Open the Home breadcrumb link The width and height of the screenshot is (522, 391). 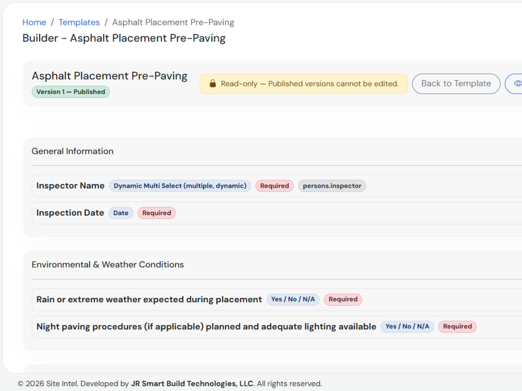point(34,22)
